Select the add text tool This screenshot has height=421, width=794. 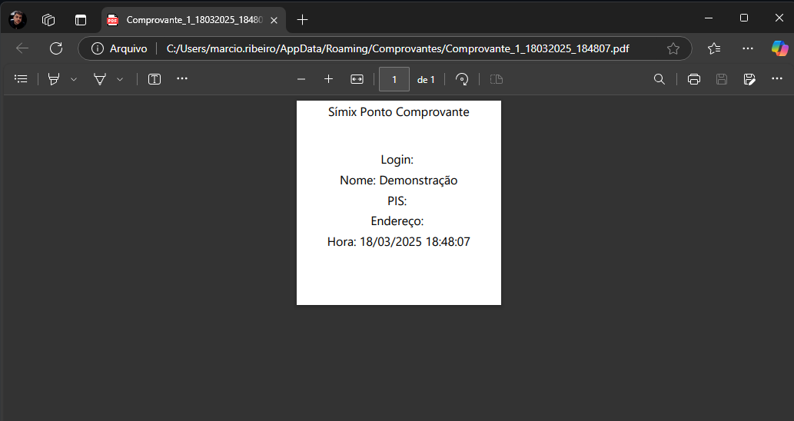click(154, 79)
